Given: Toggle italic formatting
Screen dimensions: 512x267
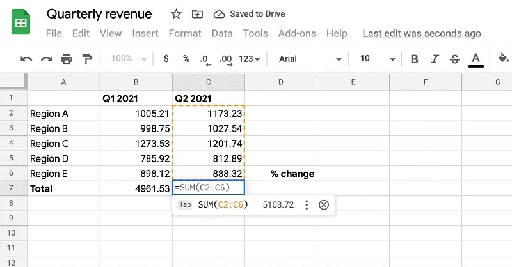Looking at the screenshot, I should (x=435, y=59).
